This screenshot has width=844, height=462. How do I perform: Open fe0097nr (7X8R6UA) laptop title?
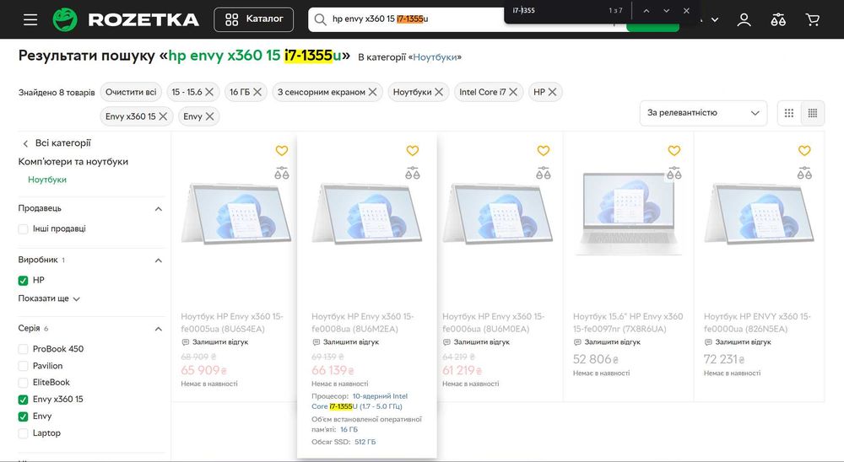[x=628, y=323]
